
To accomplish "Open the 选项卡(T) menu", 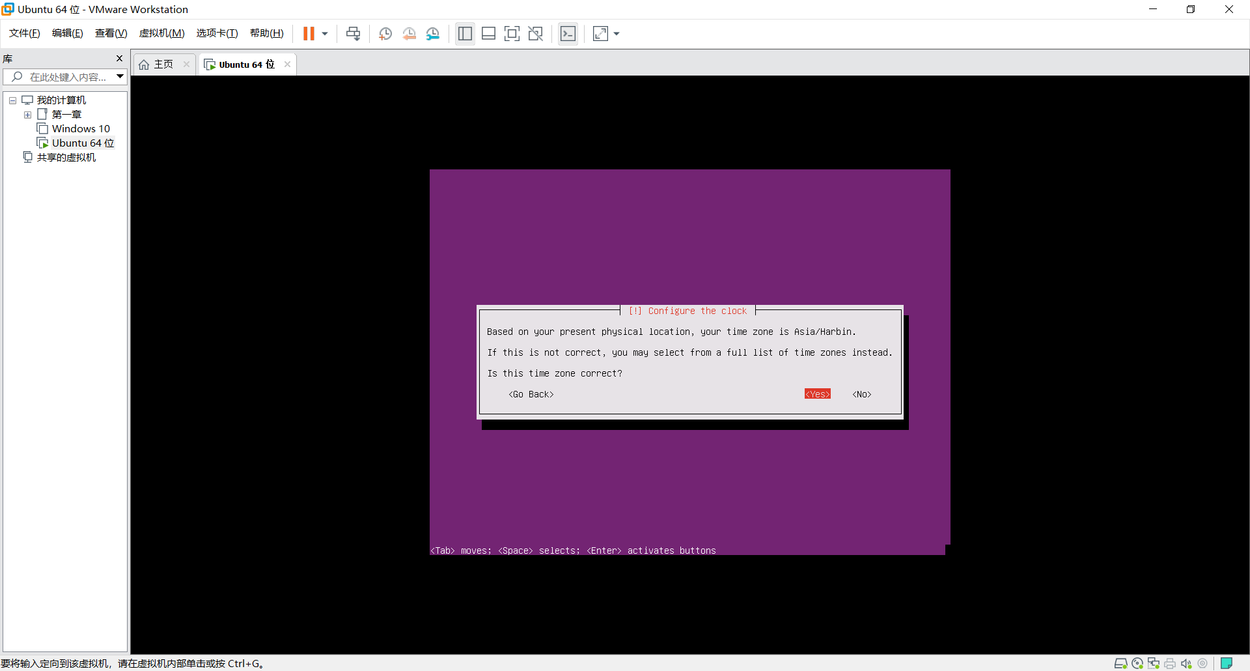I will pyautogui.click(x=217, y=33).
